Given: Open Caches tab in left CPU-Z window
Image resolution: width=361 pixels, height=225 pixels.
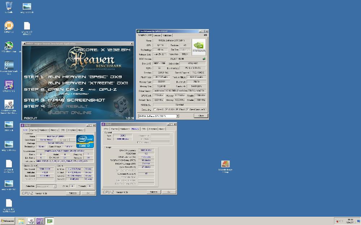Looking at the screenshot, I should pyautogui.click(x=34, y=130).
